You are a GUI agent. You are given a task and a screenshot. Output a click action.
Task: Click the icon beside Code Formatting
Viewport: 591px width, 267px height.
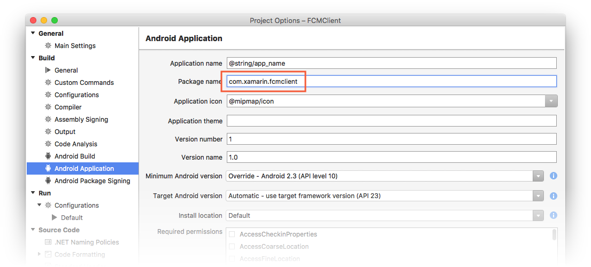pyautogui.click(x=48, y=255)
